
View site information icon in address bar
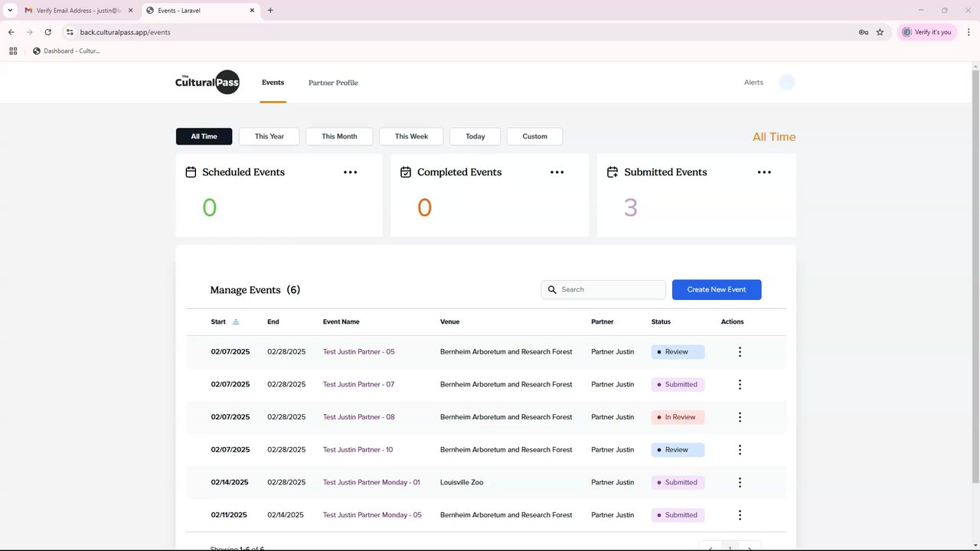pyautogui.click(x=69, y=32)
